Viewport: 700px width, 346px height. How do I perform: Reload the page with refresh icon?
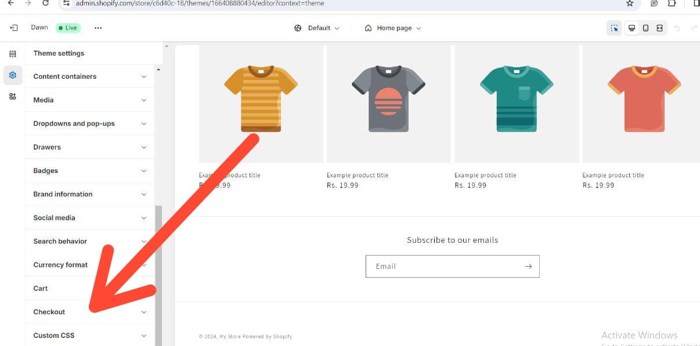(46, 3)
